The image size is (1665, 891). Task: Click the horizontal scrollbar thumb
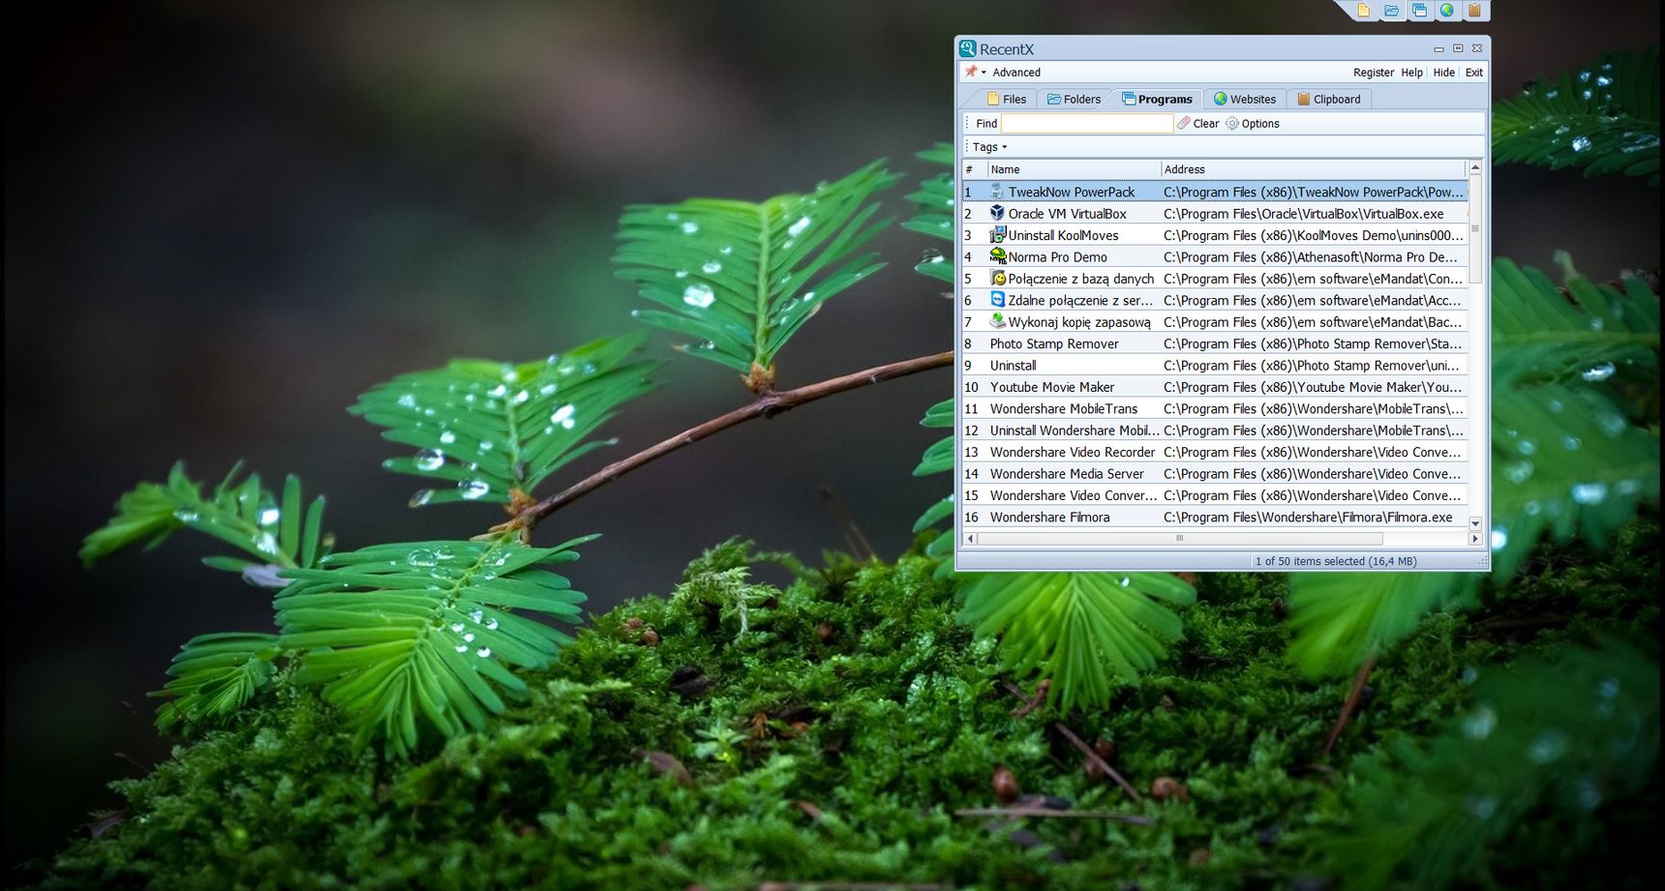[1179, 539]
